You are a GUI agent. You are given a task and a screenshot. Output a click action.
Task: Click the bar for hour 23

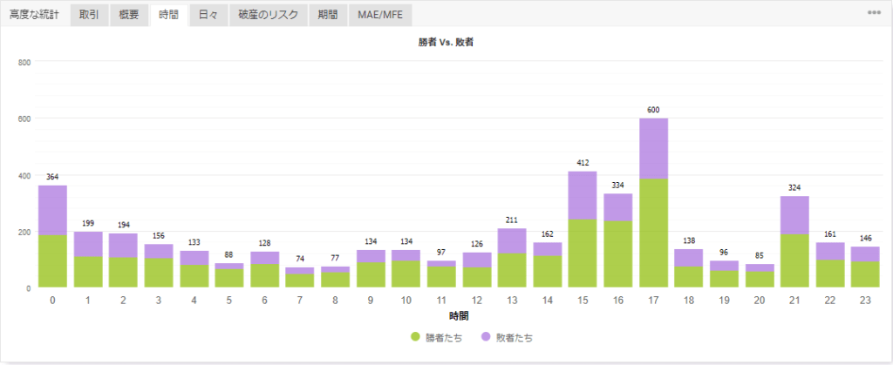pos(865,267)
